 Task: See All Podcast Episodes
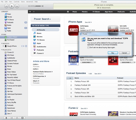point(98,74)
